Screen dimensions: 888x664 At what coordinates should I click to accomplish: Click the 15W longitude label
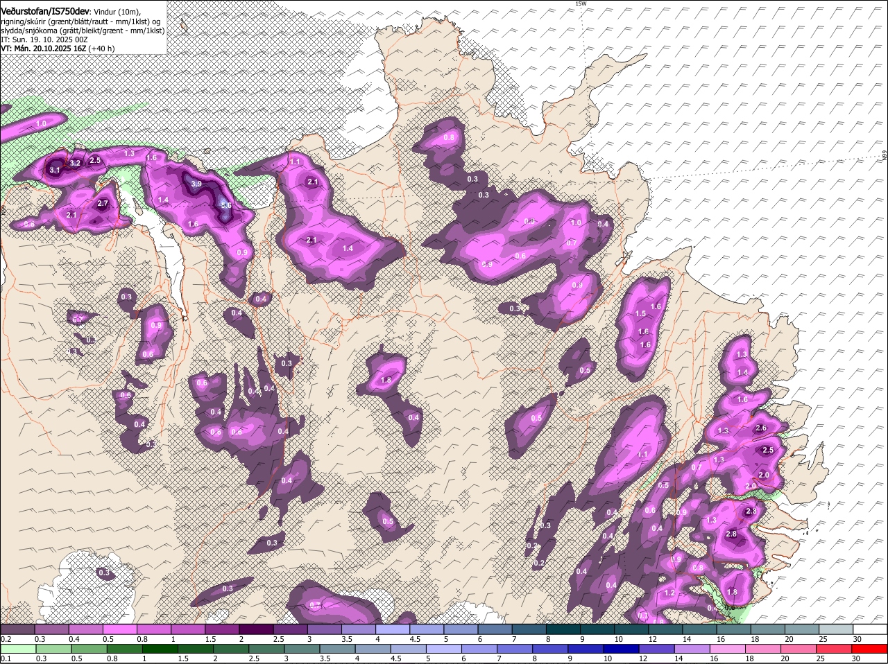tap(581, 3)
